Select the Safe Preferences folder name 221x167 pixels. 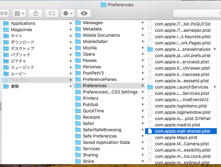click(x=100, y=136)
